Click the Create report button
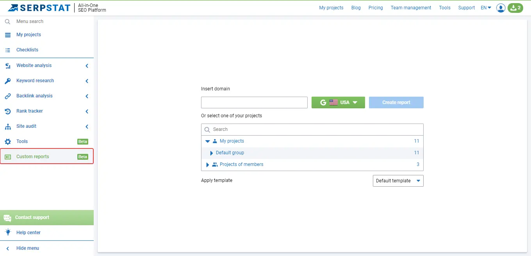This screenshot has width=531, height=256. click(x=396, y=102)
